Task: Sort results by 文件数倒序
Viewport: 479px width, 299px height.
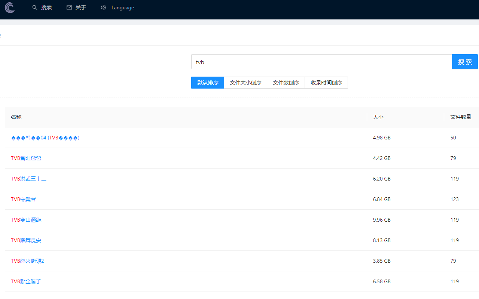Action: (286, 82)
